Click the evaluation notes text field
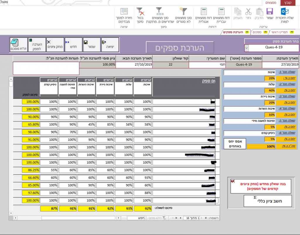 46,68
